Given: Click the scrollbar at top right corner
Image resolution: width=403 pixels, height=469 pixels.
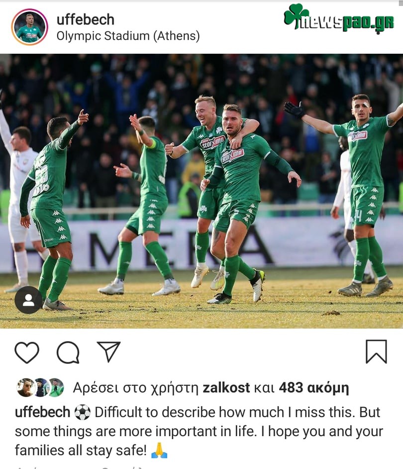Looking at the screenshot, I should (x=401, y=3).
